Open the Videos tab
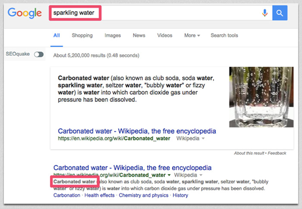 [x=164, y=35]
